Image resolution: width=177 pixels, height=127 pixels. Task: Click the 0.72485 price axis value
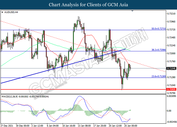(171, 37)
